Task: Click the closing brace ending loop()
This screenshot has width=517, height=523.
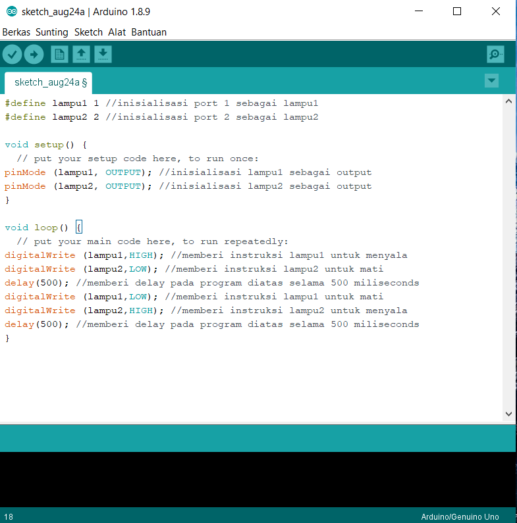Action: pos(7,338)
